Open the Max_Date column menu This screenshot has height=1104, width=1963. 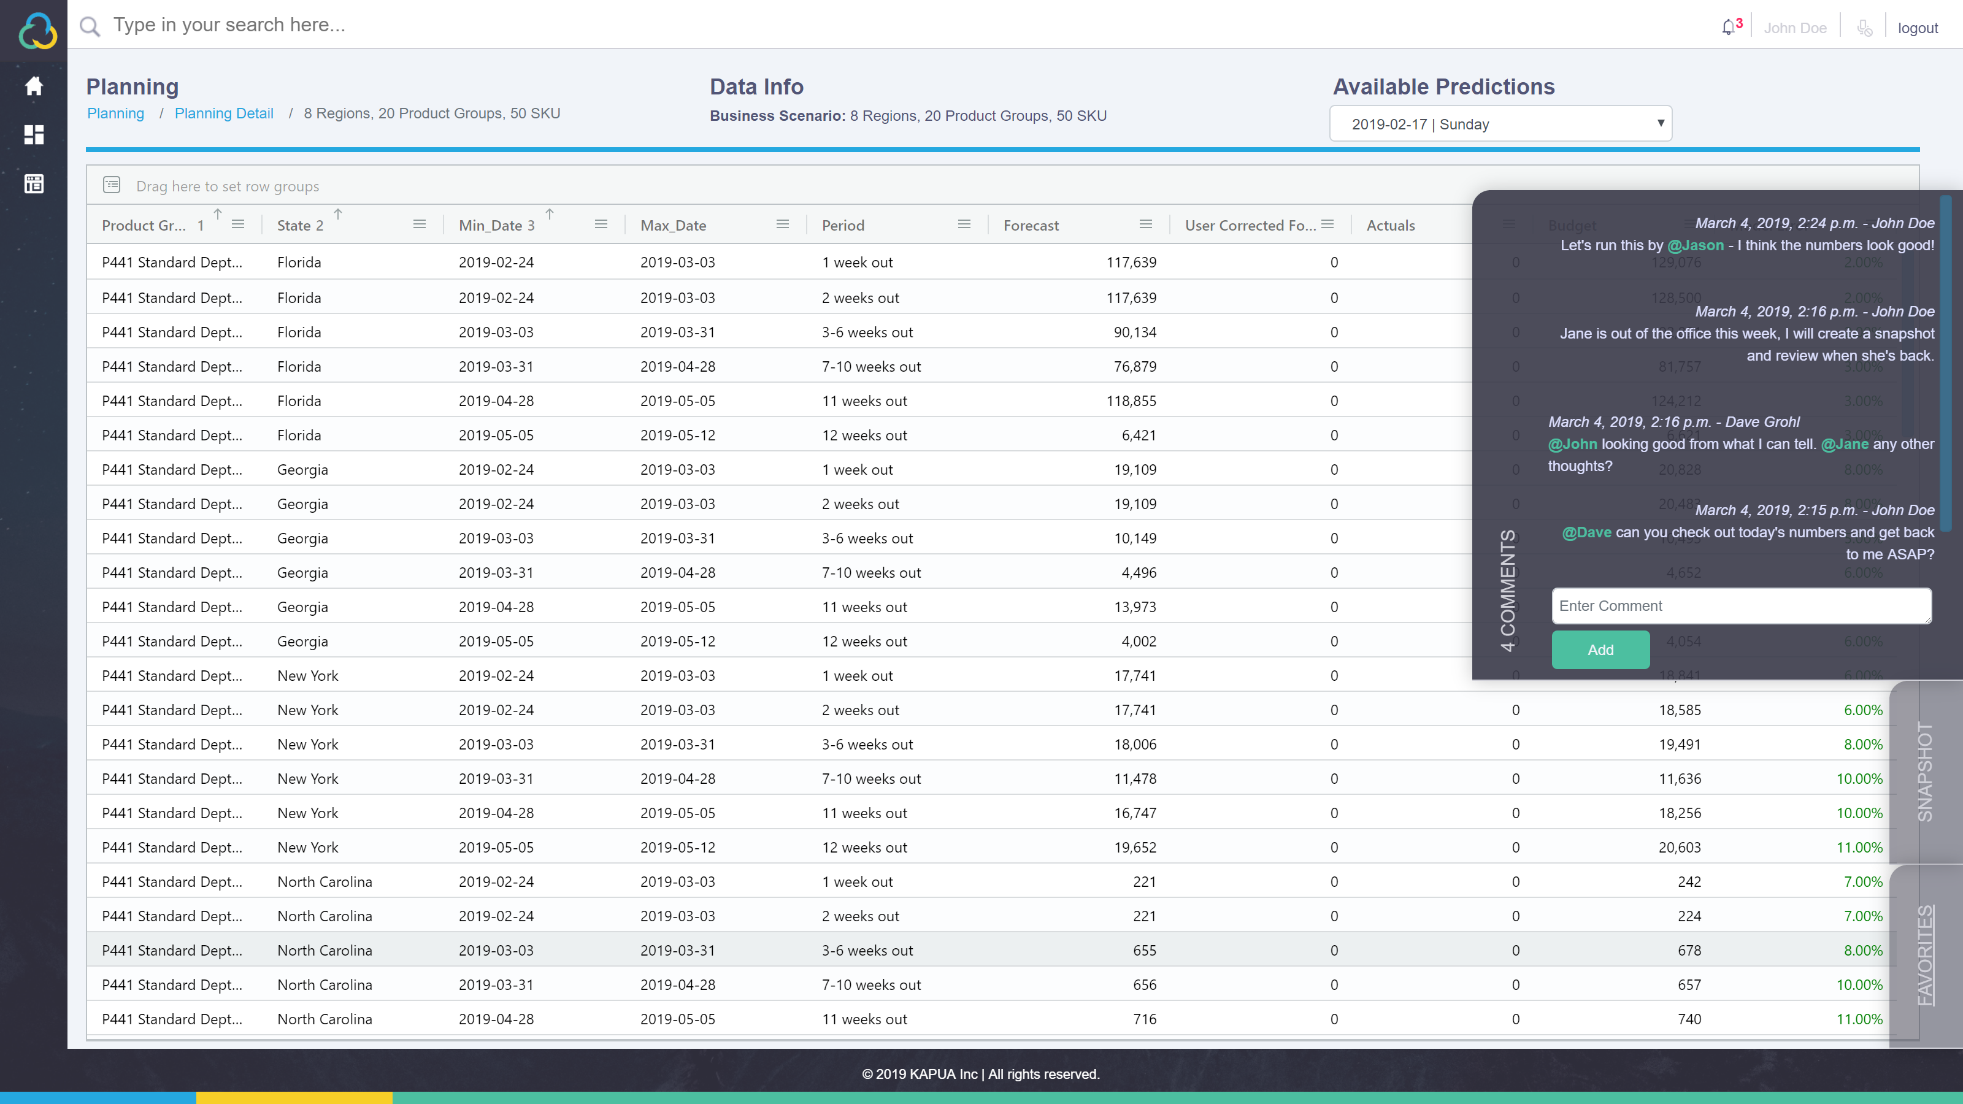coord(783,224)
